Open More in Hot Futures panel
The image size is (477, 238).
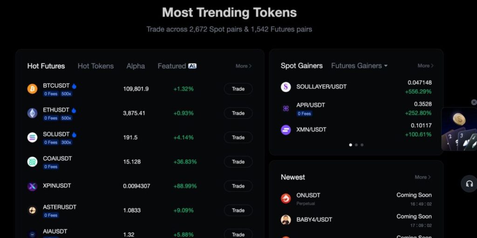pyautogui.click(x=243, y=66)
